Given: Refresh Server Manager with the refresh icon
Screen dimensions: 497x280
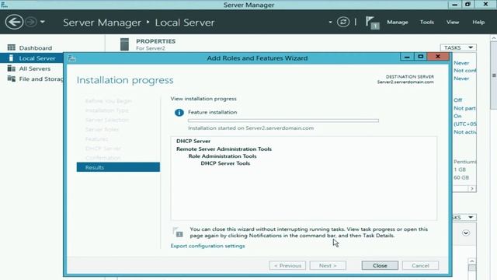Looking at the screenshot, I should tap(343, 22).
